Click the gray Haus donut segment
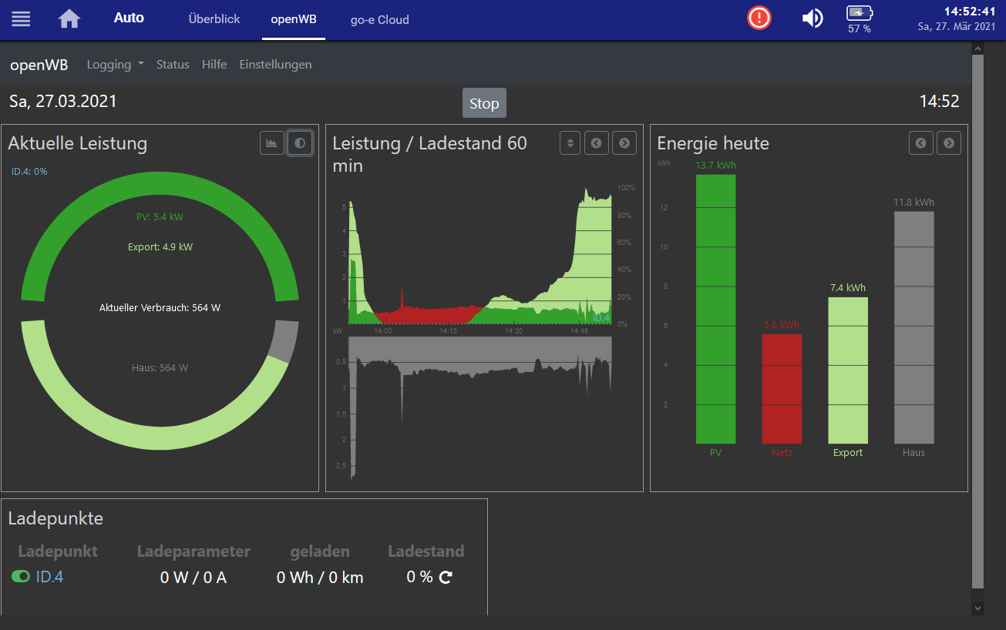Screen dimensions: 1006x630 pyautogui.click(x=285, y=341)
